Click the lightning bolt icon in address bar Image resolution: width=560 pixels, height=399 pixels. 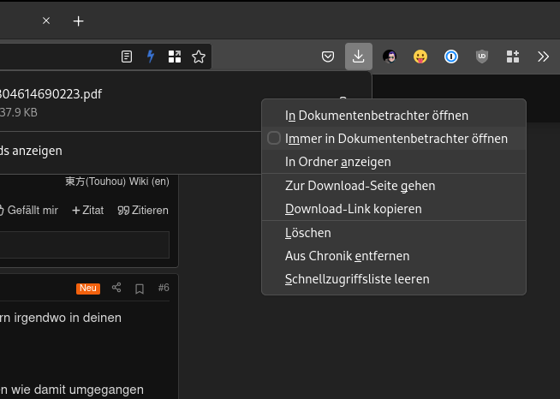(x=151, y=57)
